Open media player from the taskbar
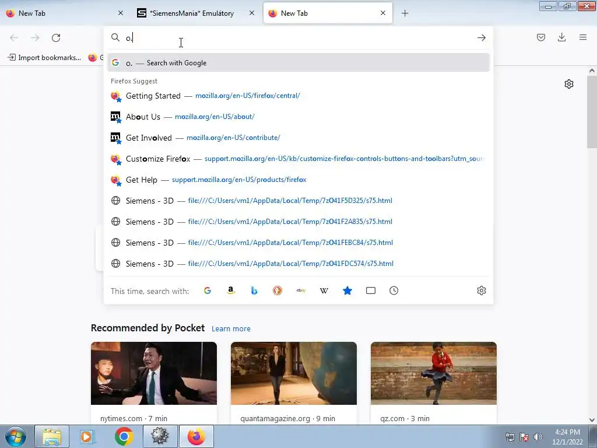597x448 pixels. point(87,436)
